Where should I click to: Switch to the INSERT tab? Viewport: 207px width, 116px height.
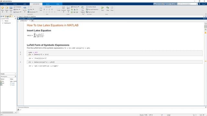(48, 4)
